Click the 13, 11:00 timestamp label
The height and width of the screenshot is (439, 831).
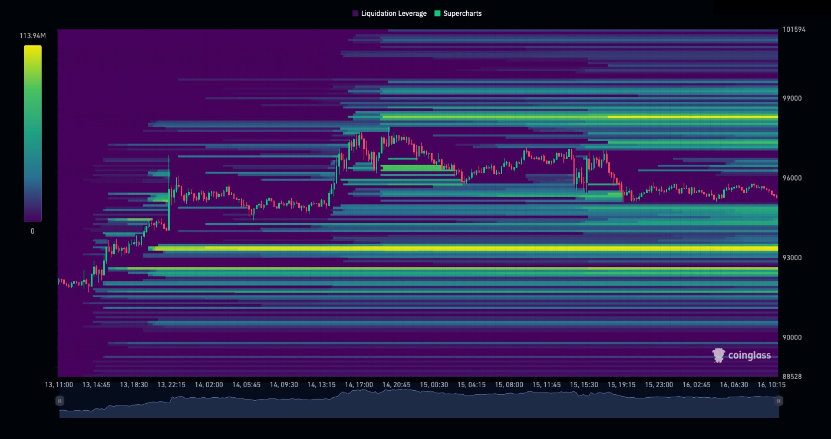click(58, 384)
